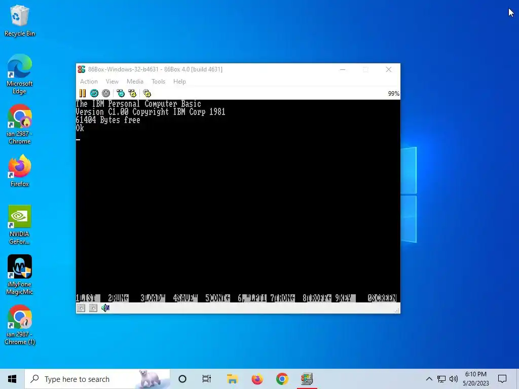Click the '61404 Bytes free' text
Viewport: 519px width, 389px height.
[108, 120]
